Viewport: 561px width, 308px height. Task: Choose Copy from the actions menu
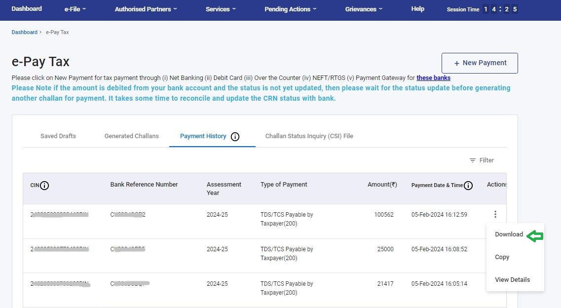tap(502, 257)
